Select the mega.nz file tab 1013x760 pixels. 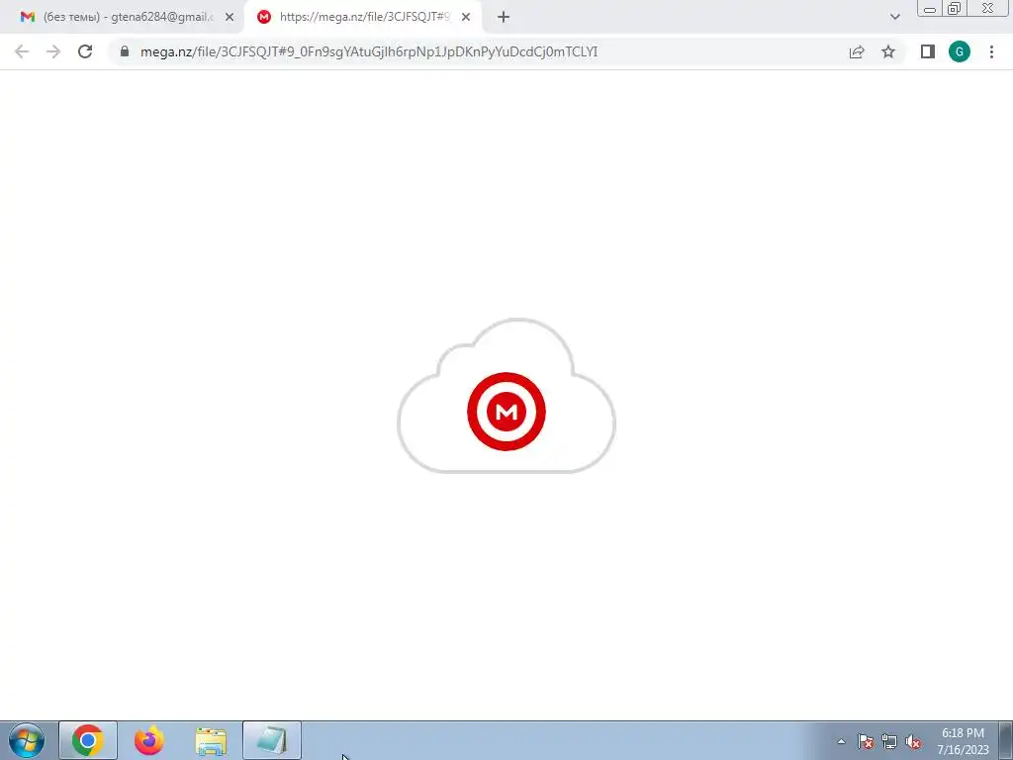pos(363,18)
